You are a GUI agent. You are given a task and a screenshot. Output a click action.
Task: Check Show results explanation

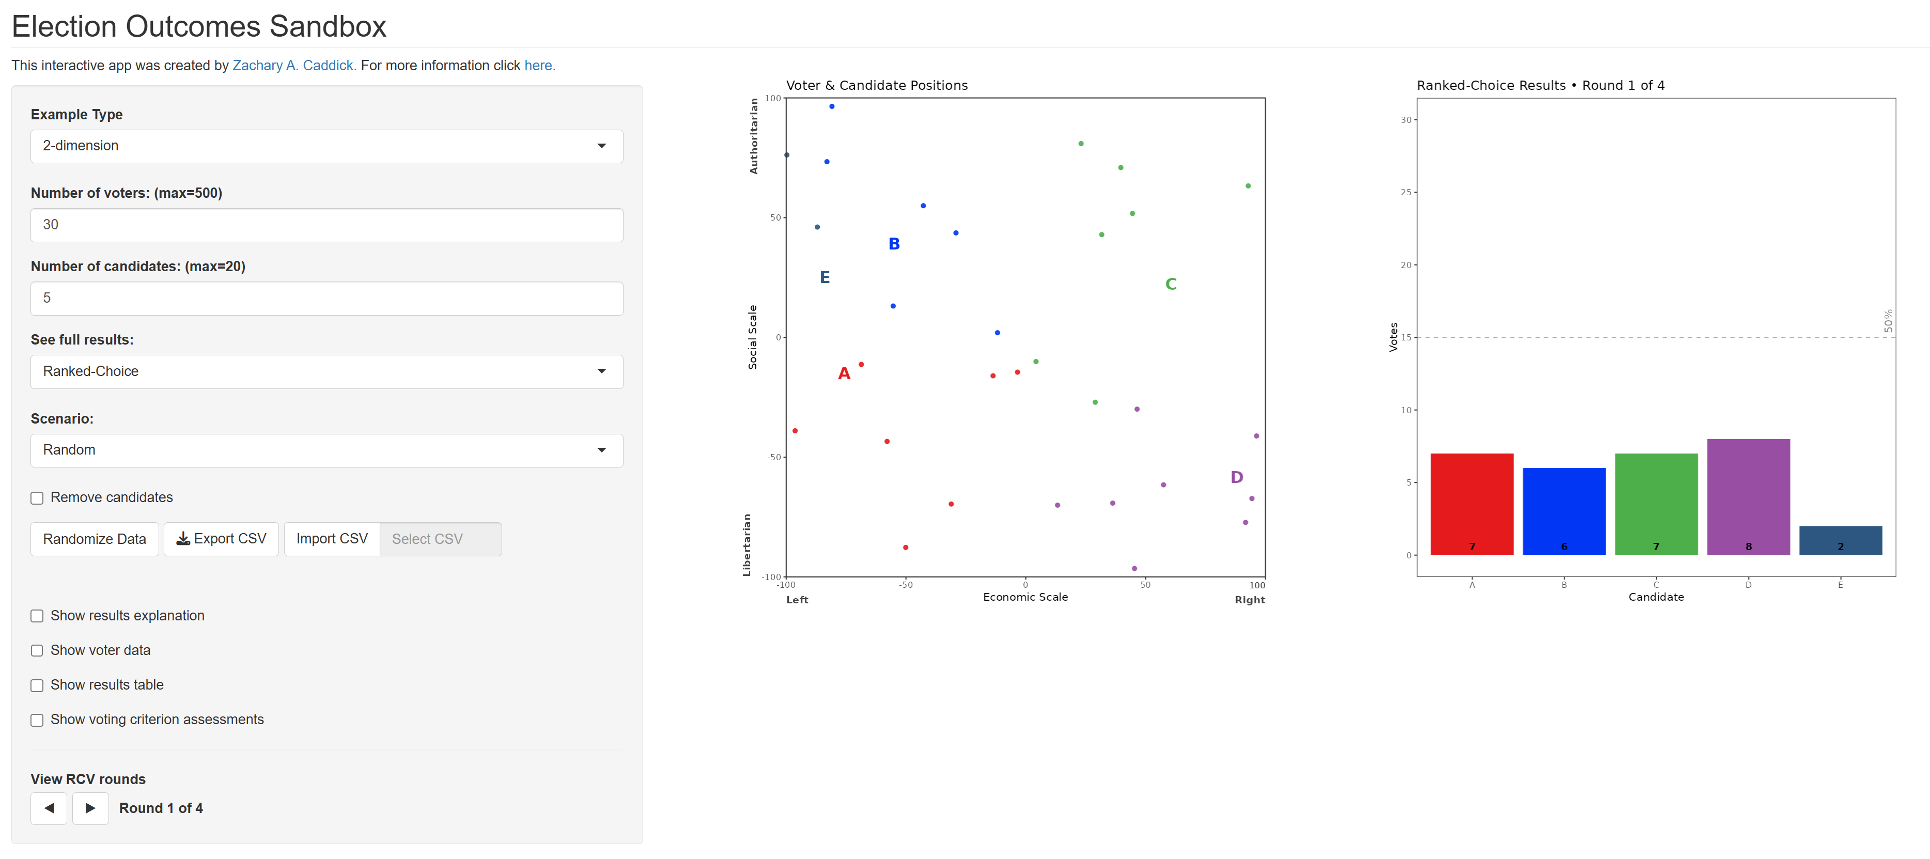point(37,616)
